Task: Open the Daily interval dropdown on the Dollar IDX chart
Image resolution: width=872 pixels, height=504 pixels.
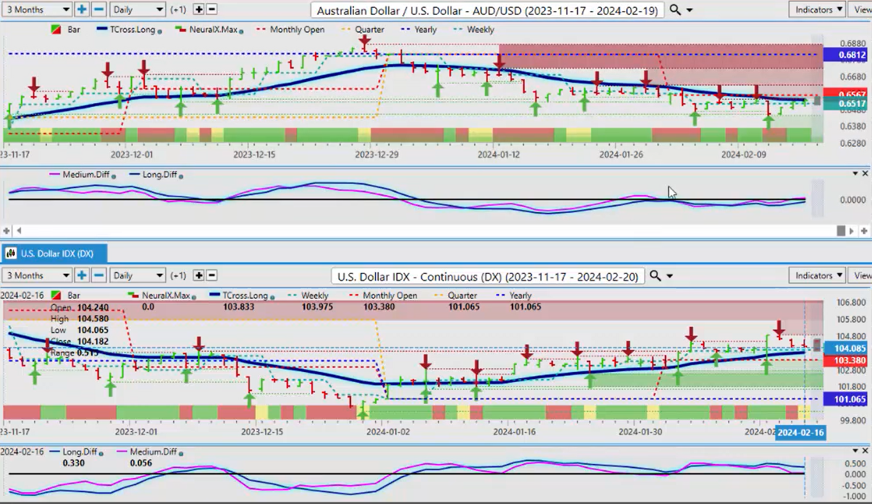Action: click(x=138, y=275)
